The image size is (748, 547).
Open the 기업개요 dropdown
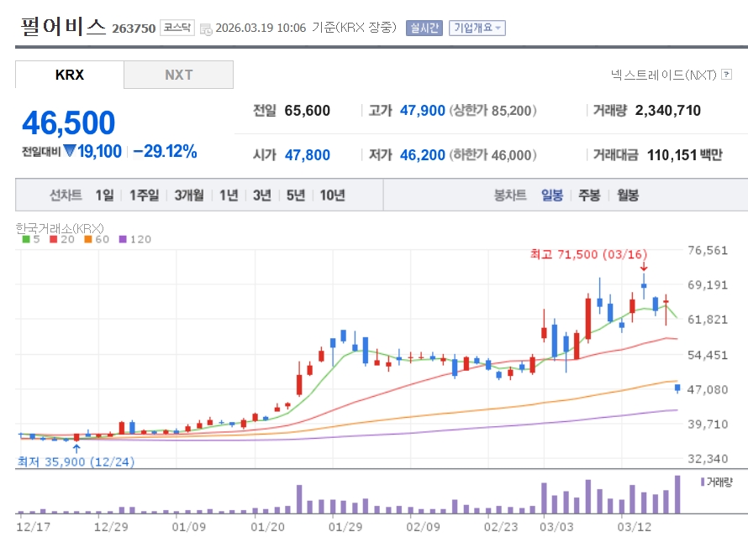[x=477, y=28]
